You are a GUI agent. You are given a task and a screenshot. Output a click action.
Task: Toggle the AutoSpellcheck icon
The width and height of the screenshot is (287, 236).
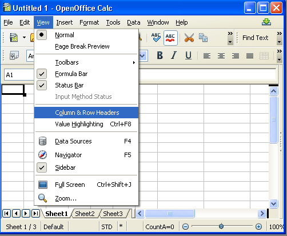point(170,38)
